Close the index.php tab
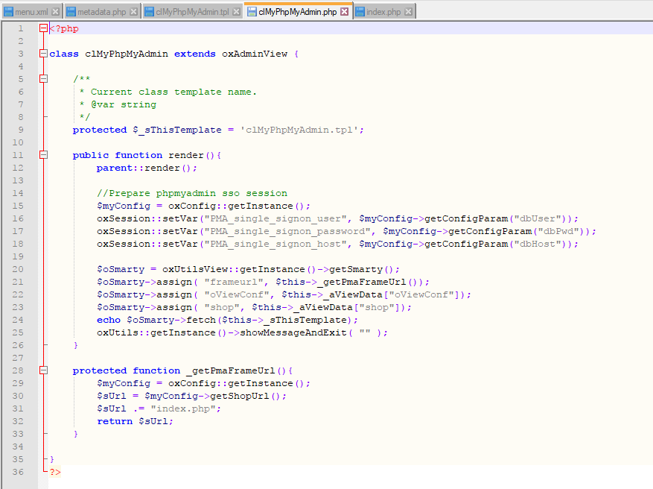 [x=408, y=12]
